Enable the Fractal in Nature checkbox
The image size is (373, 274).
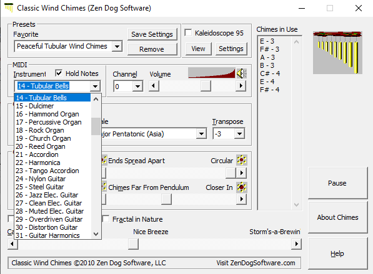(x=106, y=219)
